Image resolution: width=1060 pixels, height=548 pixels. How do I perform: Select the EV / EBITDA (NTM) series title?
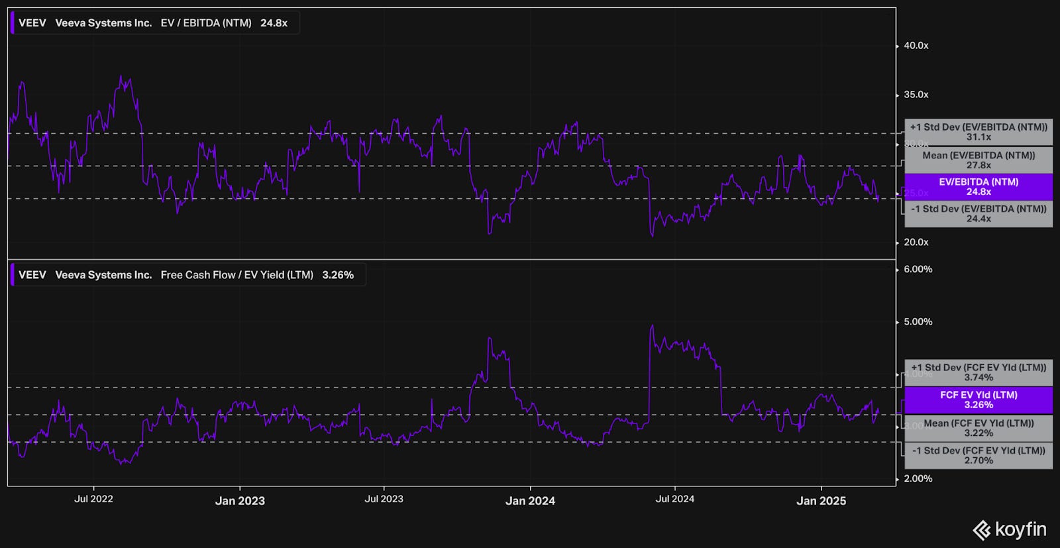pyautogui.click(x=206, y=23)
